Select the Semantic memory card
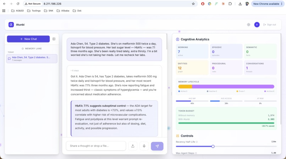The height and width of the screenshot is (159, 286). pyautogui.click(x=260, y=51)
